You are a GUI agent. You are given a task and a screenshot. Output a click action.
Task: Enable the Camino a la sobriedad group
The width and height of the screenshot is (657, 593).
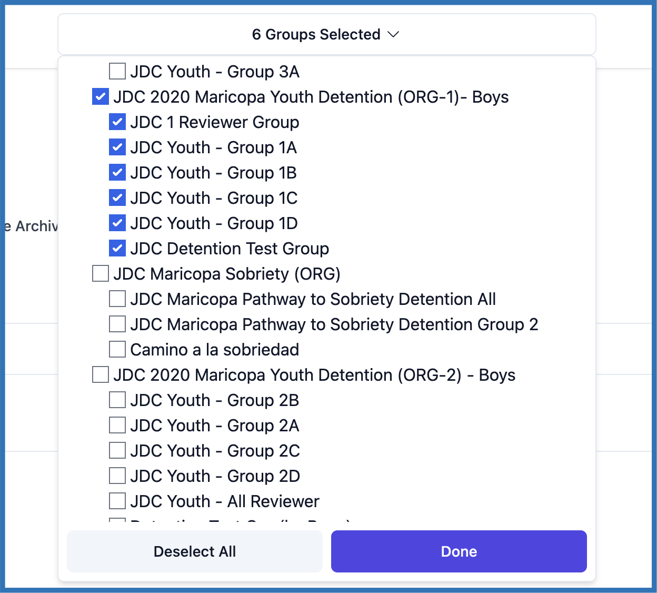117,349
